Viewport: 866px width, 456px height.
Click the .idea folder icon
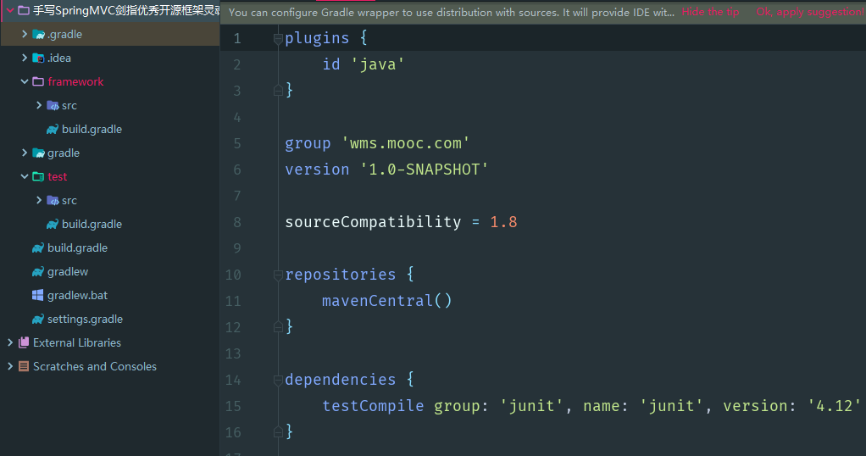pyautogui.click(x=39, y=58)
